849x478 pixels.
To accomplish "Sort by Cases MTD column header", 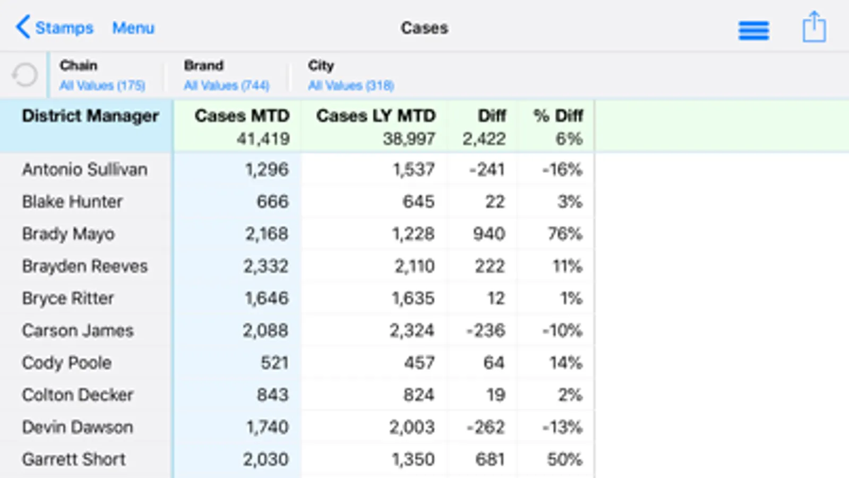I will pos(242,116).
